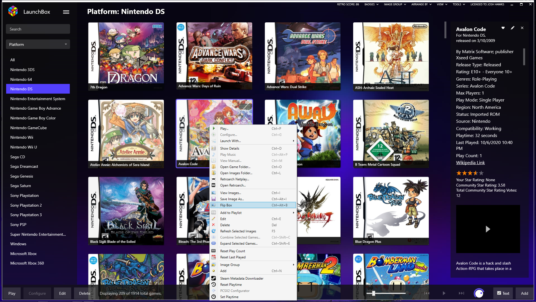Image resolution: width=536 pixels, height=302 pixels.
Task: Open the View dropdown menu
Action: pos(442,4)
